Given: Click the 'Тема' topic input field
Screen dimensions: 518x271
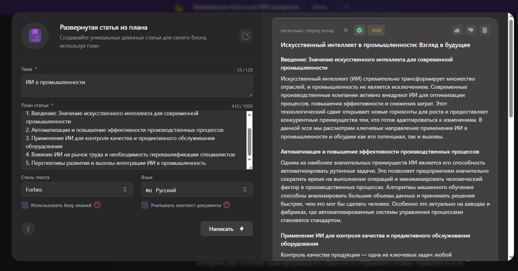Looking at the screenshot, I should (137, 86).
